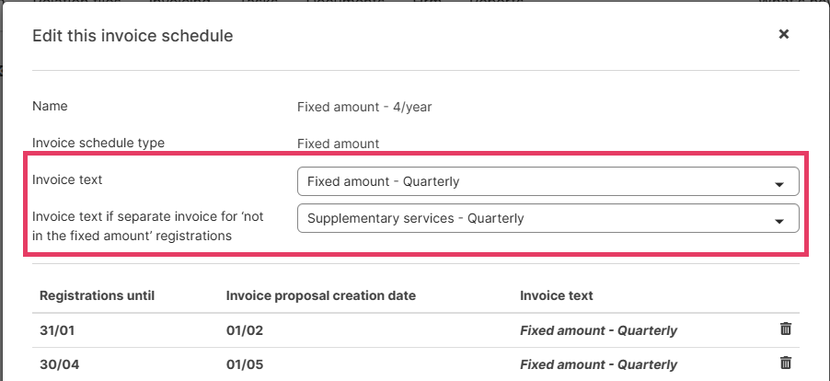Click the Invoice schedule type value

click(338, 144)
